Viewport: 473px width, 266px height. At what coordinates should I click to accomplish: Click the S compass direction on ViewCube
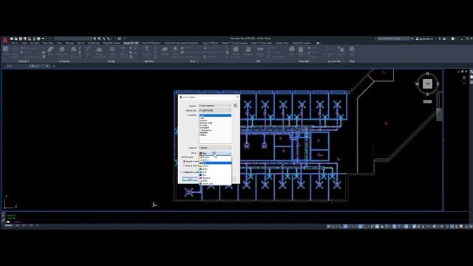pos(427,94)
